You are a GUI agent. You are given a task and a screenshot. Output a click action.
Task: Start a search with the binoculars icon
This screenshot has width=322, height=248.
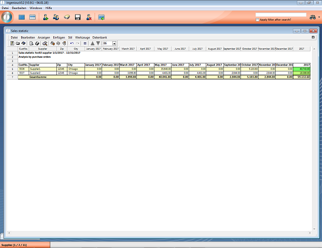[x=312, y=17]
